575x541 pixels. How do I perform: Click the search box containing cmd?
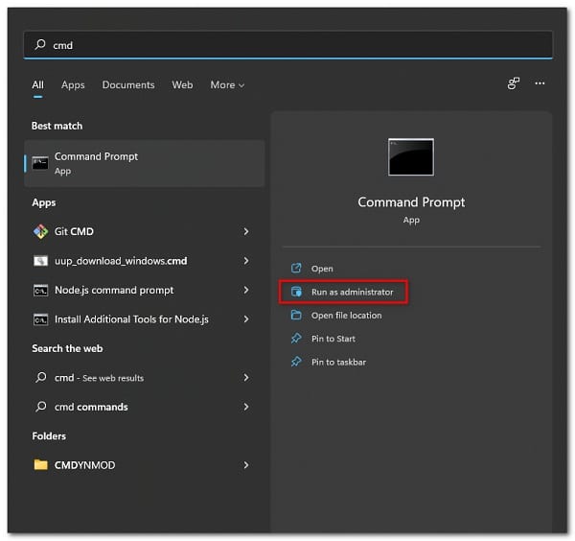click(287, 45)
